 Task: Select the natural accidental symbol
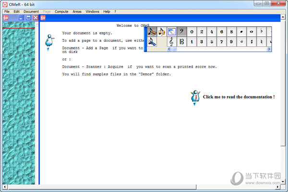(261, 42)
